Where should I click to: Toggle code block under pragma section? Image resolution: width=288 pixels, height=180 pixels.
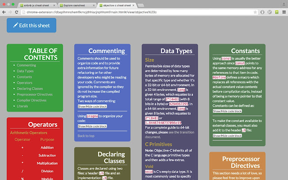[92, 126]
